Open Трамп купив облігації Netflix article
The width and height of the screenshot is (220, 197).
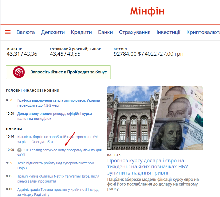pyautogui.click(x=58, y=179)
